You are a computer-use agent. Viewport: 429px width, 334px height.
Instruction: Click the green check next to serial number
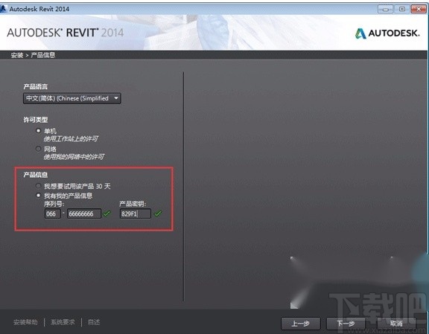coord(107,213)
